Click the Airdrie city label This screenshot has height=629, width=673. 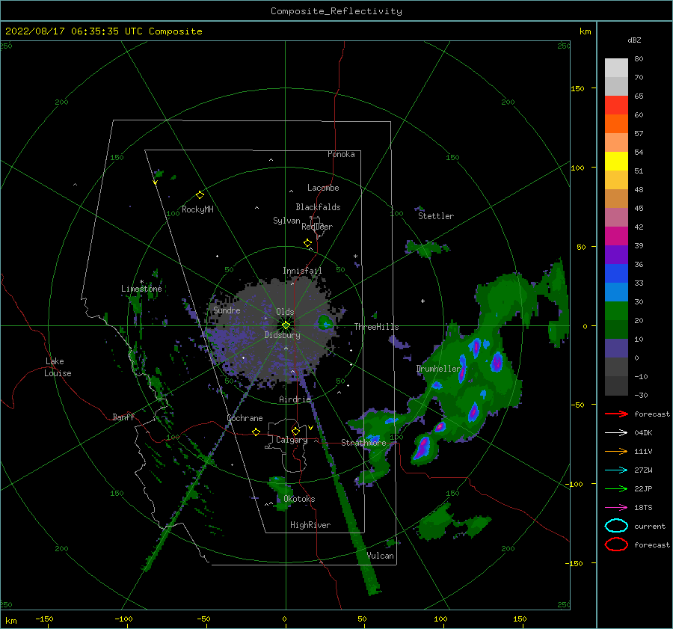(x=295, y=399)
